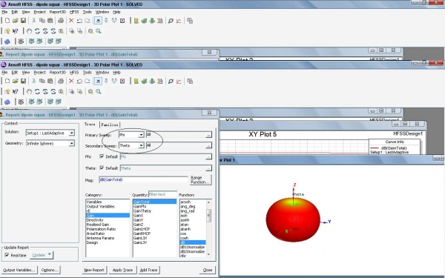Image resolution: width=445 pixels, height=278 pixels.
Task: Open the HFSS menu in lower menu bar
Action: click(74, 73)
